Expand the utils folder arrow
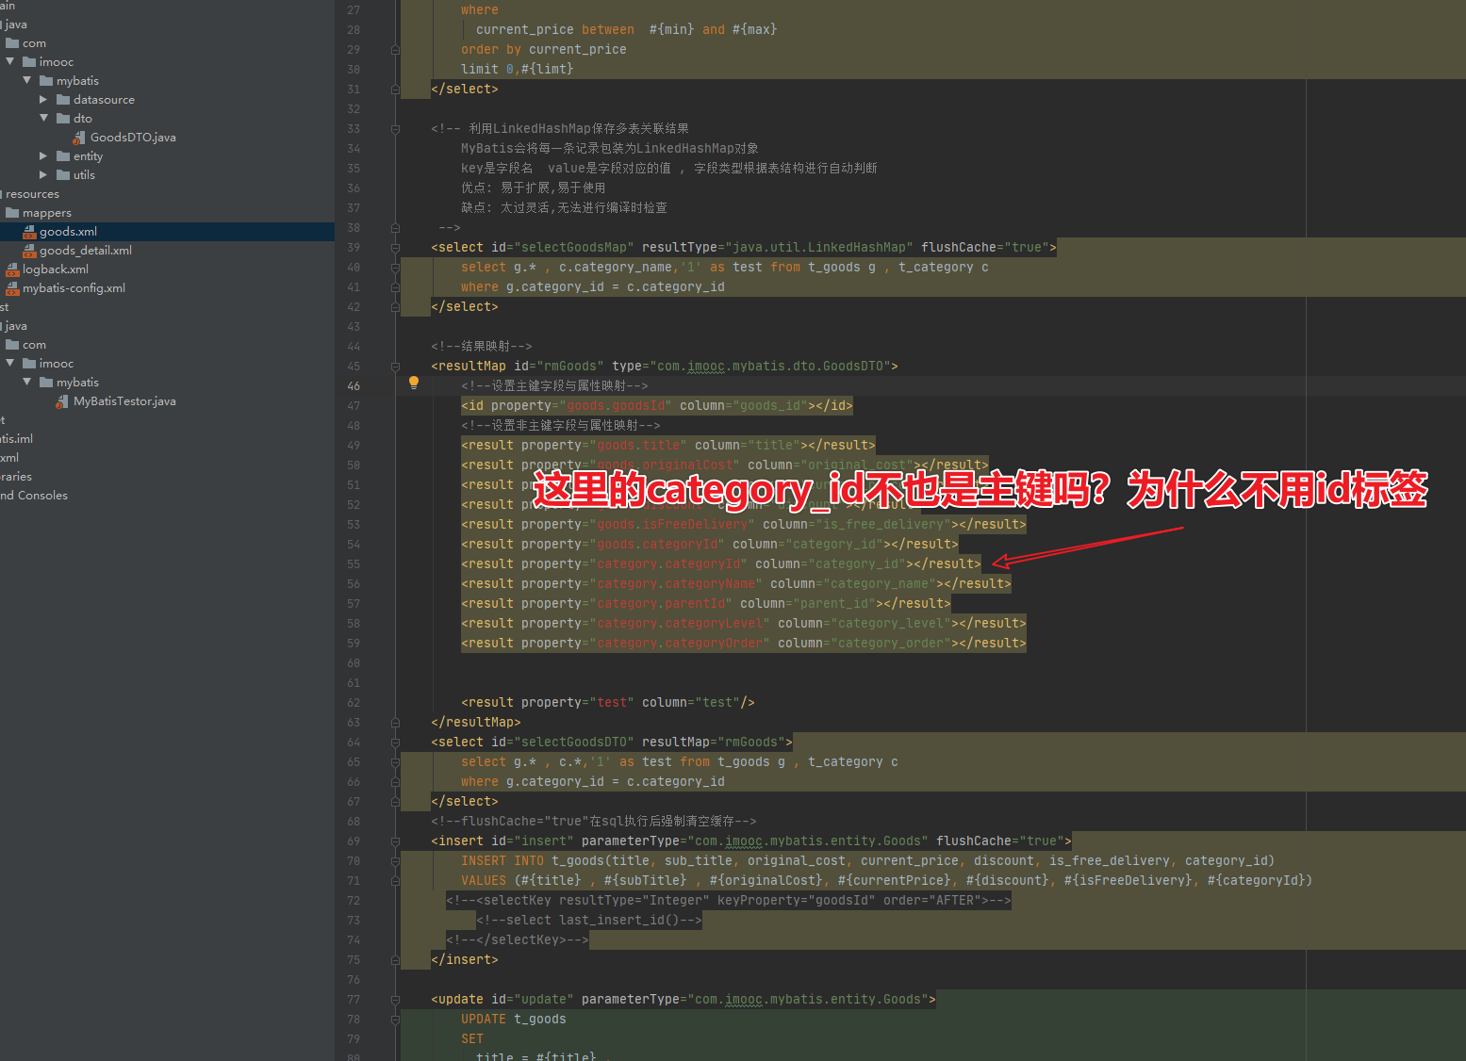 [43, 174]
